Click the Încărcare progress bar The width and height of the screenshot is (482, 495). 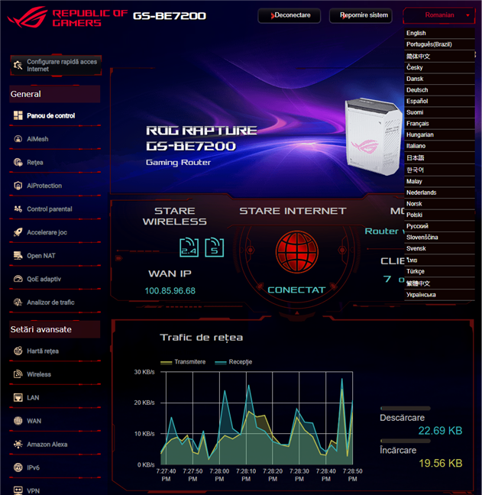(x=406, y=441)
